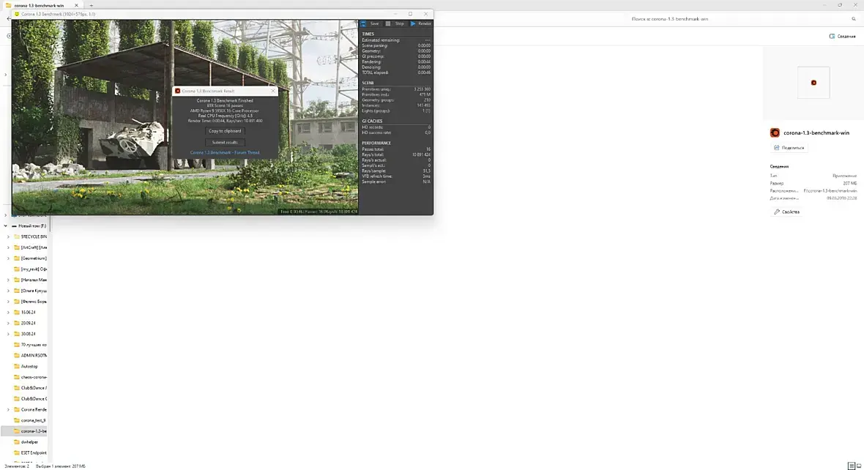The width and height of the screenshot is (864, 470).
Task: Switch to details list view icon in status bar
Action: coord(852,466)
